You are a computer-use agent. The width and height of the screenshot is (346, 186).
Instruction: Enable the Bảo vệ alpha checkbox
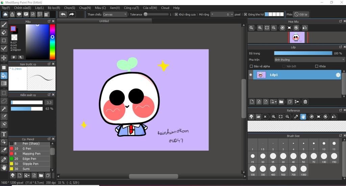point(251,67)
